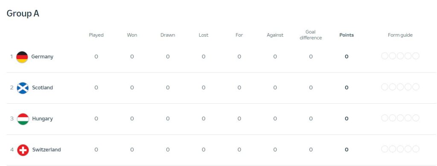
Task: Click the Against column header
Action: [275, 35]
